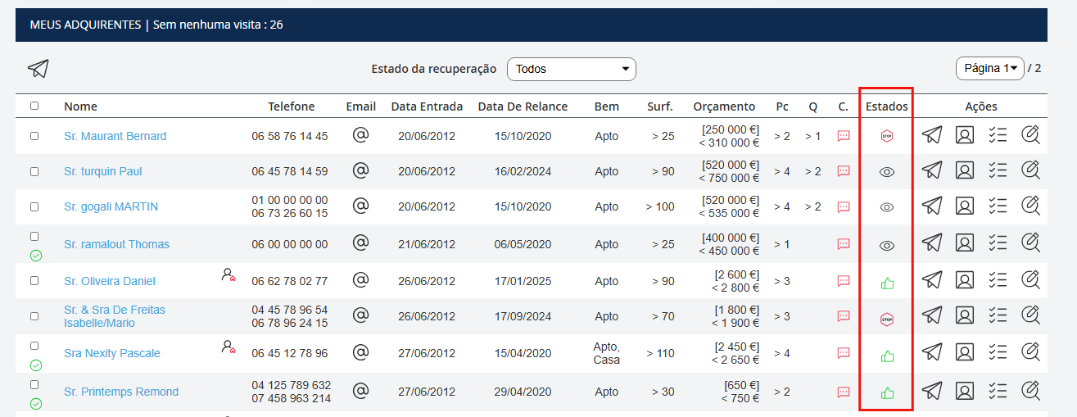Screen dimensions: 1077x417
Task: Open the contact card icon for turquin Paul
Action: (965, 170)
